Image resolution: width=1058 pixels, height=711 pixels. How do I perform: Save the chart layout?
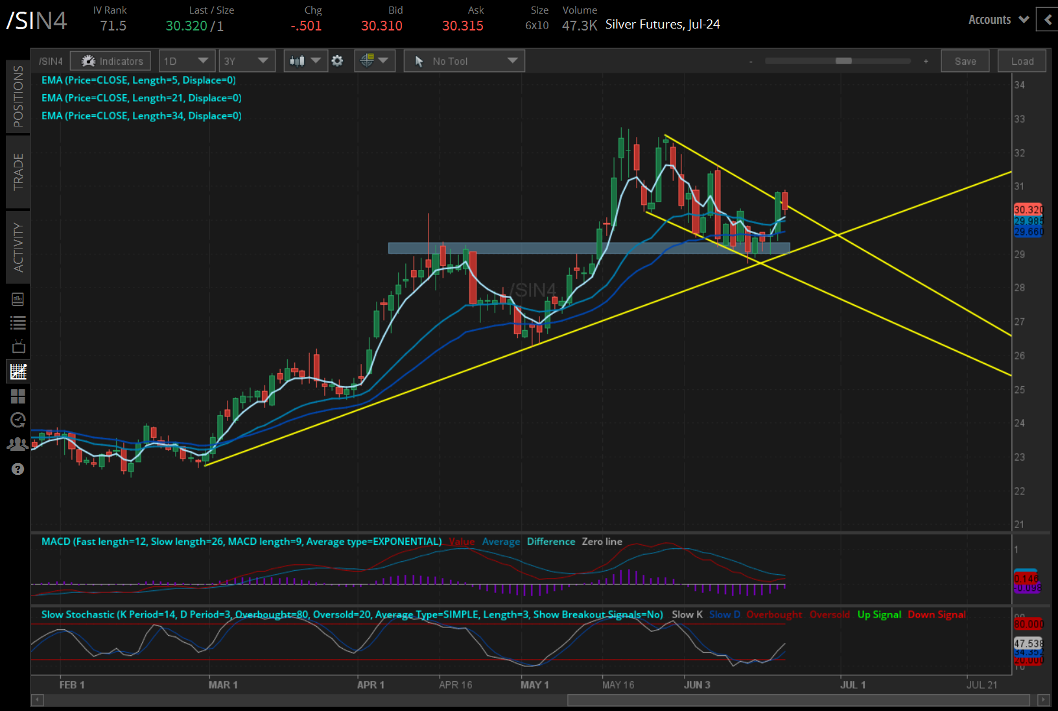[965, 61]
